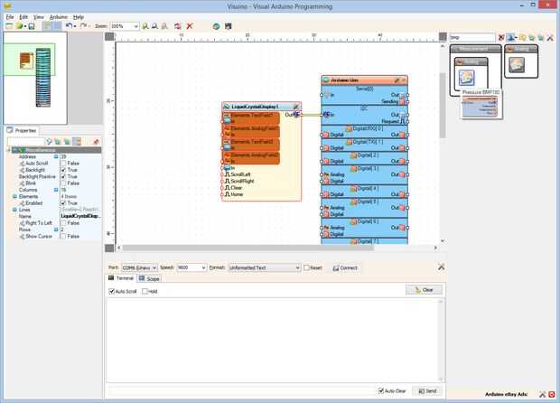Click the green globe compile icon in toolbar

216,26
